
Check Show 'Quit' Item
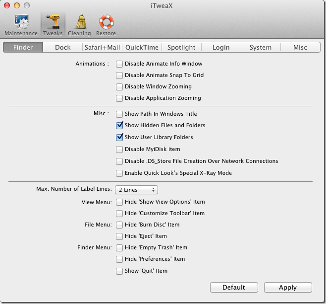point(119,271)
